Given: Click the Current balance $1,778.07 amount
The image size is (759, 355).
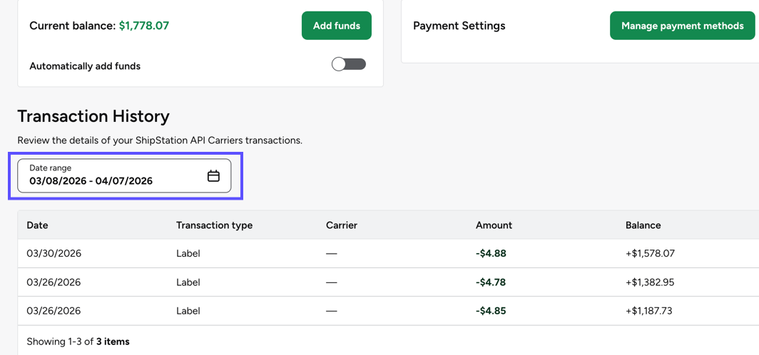Looking at the screenshot, I should [144, 26].
